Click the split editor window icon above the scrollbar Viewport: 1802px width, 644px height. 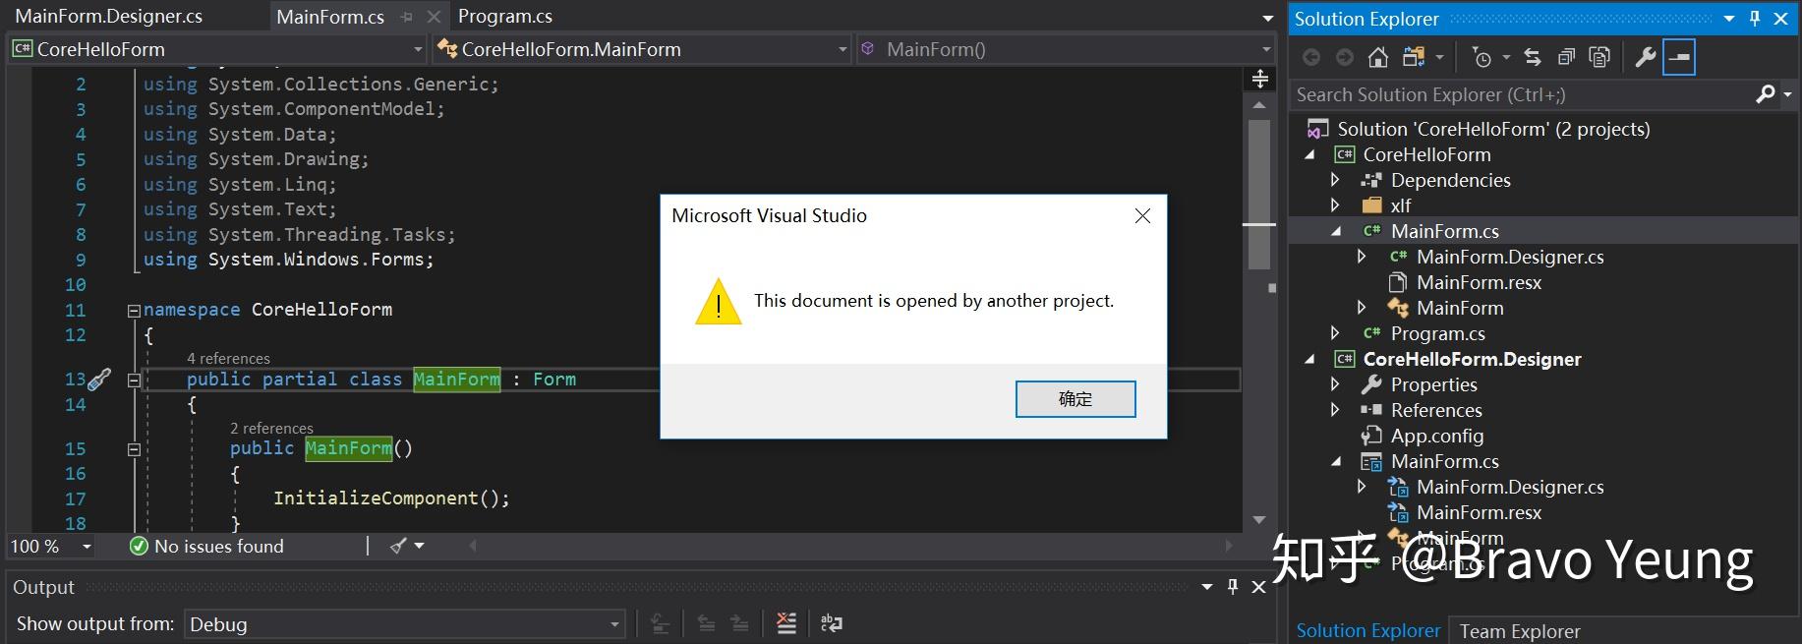pos(1260,79)
